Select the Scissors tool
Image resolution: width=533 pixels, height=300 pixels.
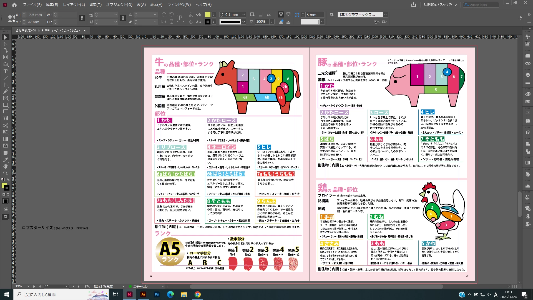(6, 126)
